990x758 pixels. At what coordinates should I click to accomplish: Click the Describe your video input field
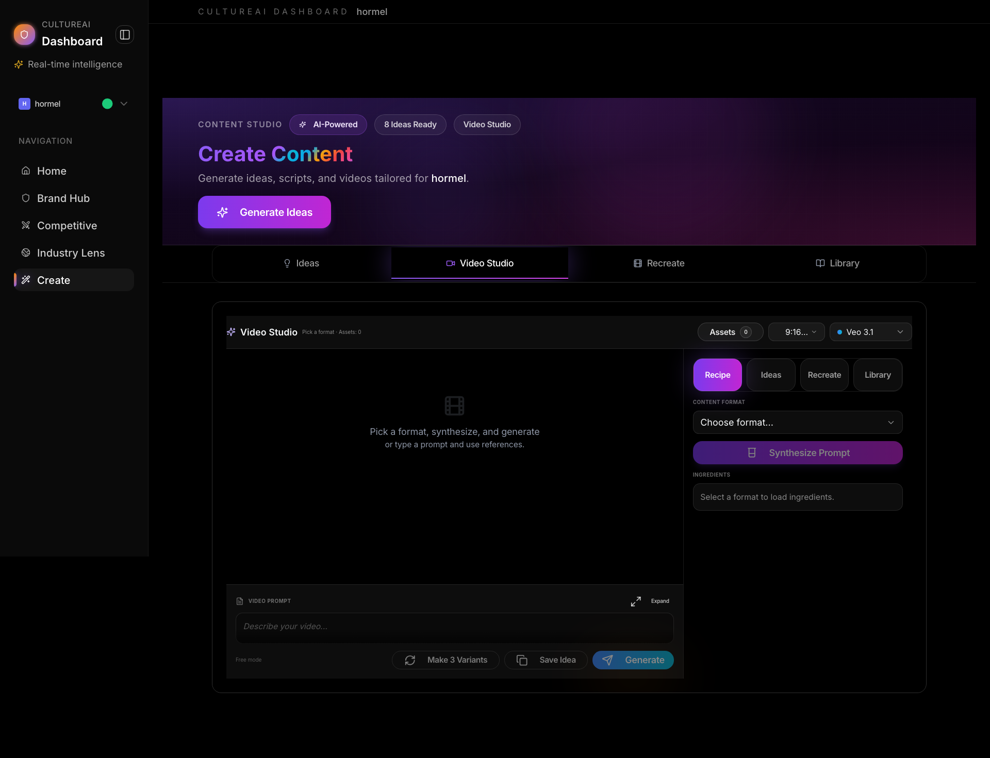(454, 627)
